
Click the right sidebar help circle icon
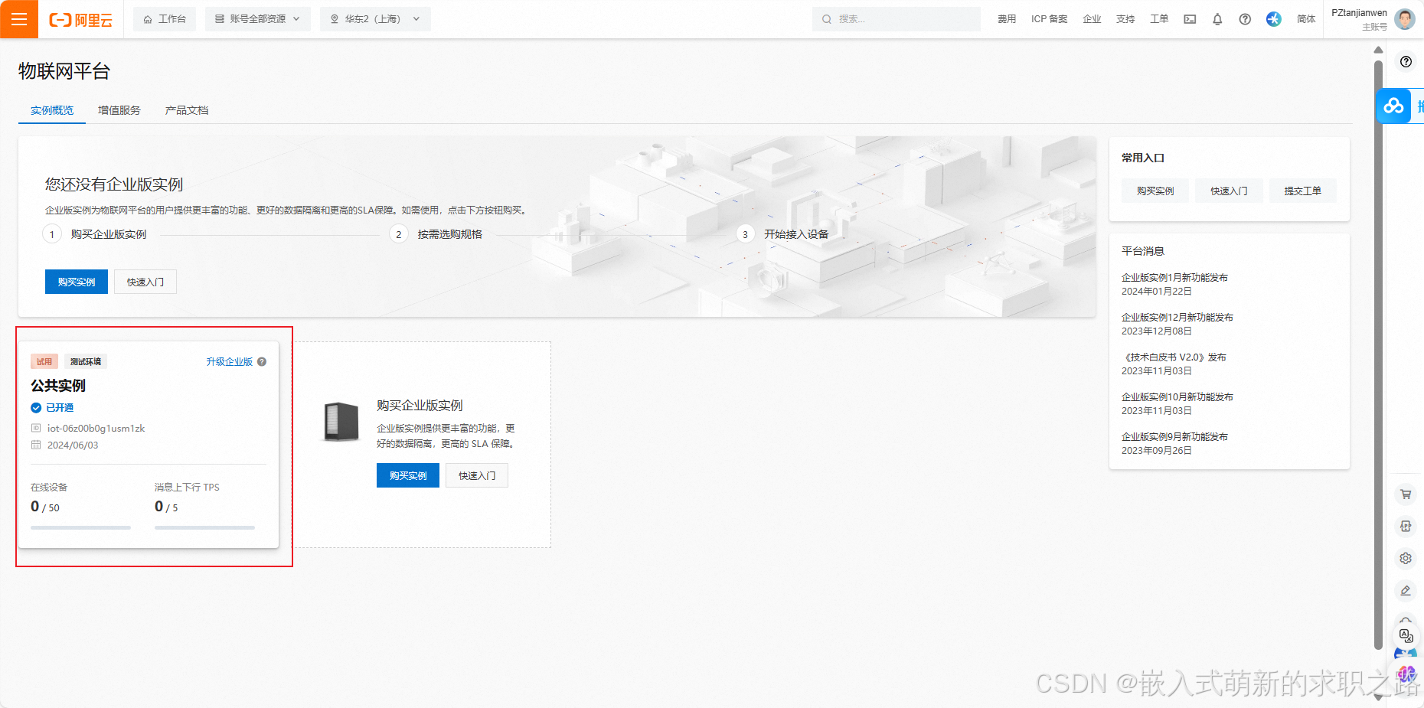click(x=1406, y=62)
